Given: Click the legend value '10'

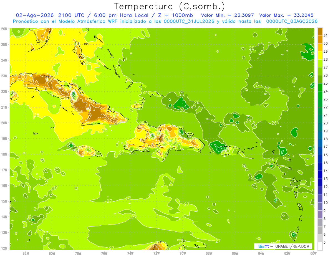Looking at the screenshot, I should click(x=326, y=203).
